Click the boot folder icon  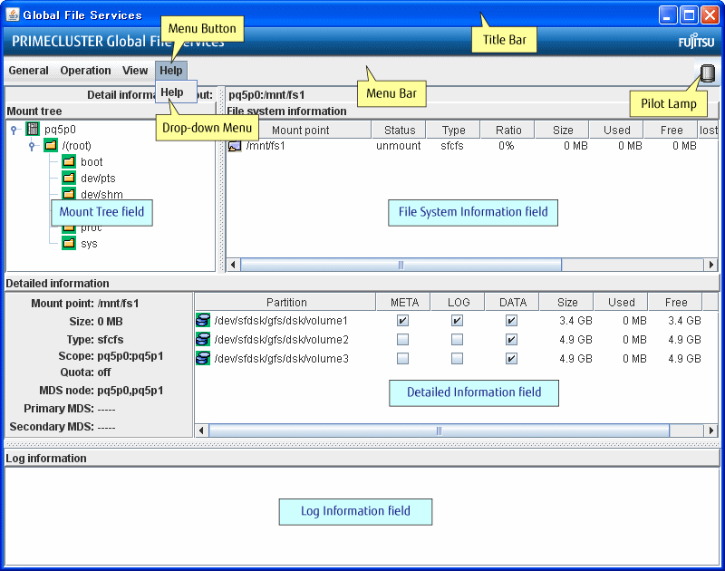[x=69, y=162]
